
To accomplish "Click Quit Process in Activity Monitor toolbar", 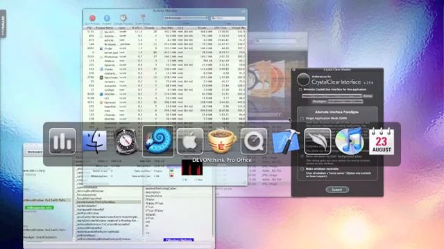I will click(x=92, y=19).
